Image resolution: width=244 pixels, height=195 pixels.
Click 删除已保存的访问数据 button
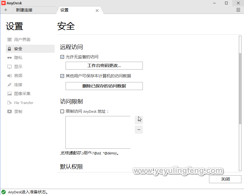pos(104,86)
